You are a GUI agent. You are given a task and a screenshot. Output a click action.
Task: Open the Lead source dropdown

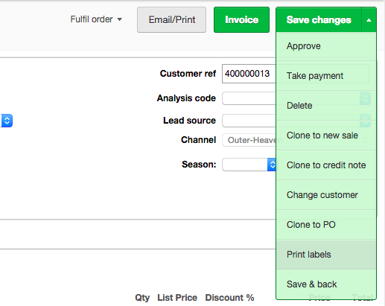click(249, 121)
